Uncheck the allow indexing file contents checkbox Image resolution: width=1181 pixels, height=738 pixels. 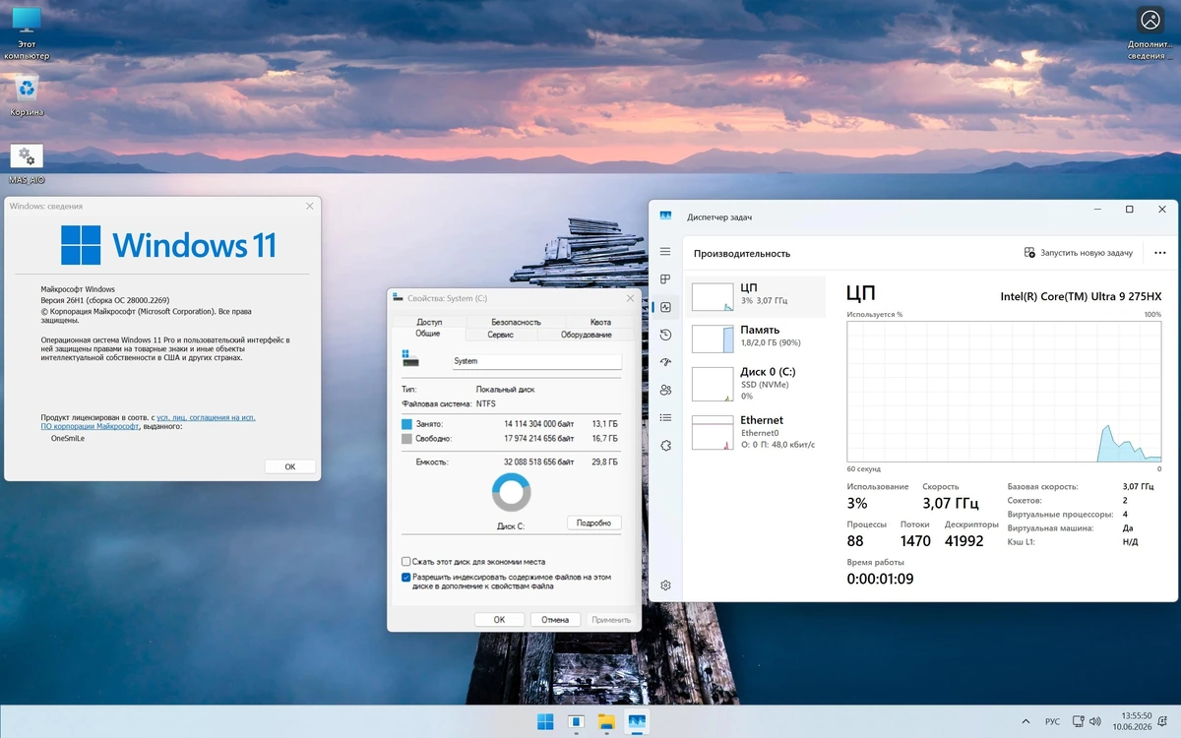tap(406, 578)
